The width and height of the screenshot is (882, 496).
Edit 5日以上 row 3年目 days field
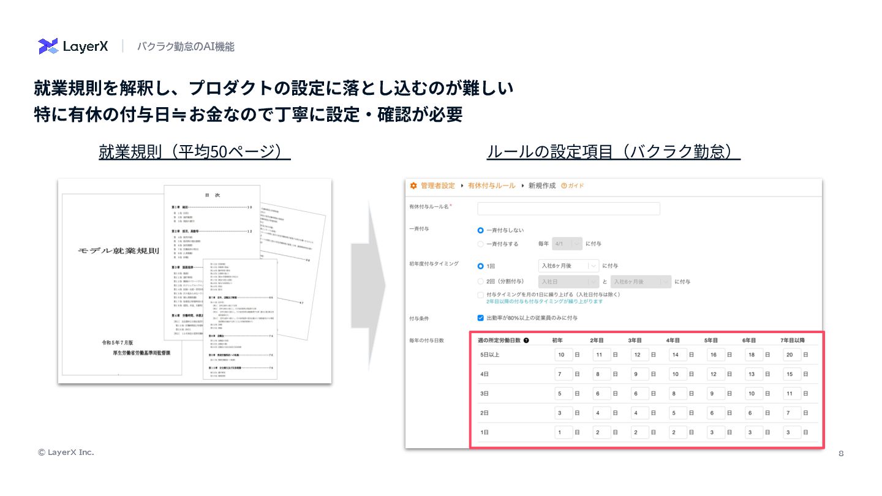(x=639, y=355)
